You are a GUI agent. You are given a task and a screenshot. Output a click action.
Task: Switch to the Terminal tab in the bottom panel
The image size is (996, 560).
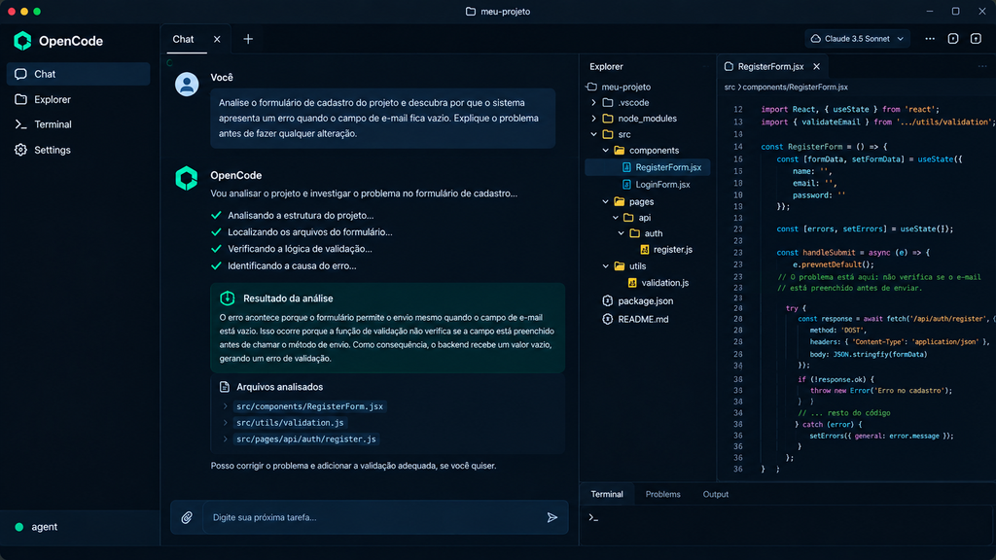[607, 495]
